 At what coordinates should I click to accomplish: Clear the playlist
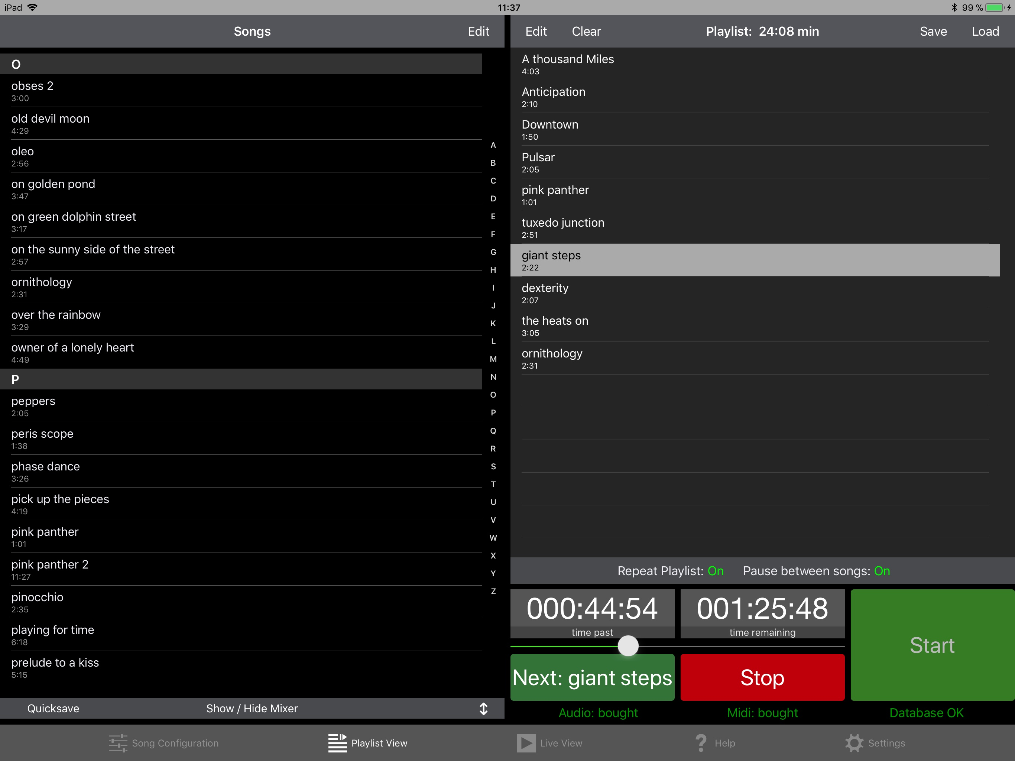586,31
